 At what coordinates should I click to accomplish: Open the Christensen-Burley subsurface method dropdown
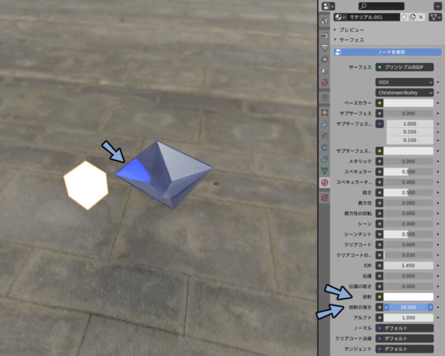pyautogui.click(x=404, y=93)
